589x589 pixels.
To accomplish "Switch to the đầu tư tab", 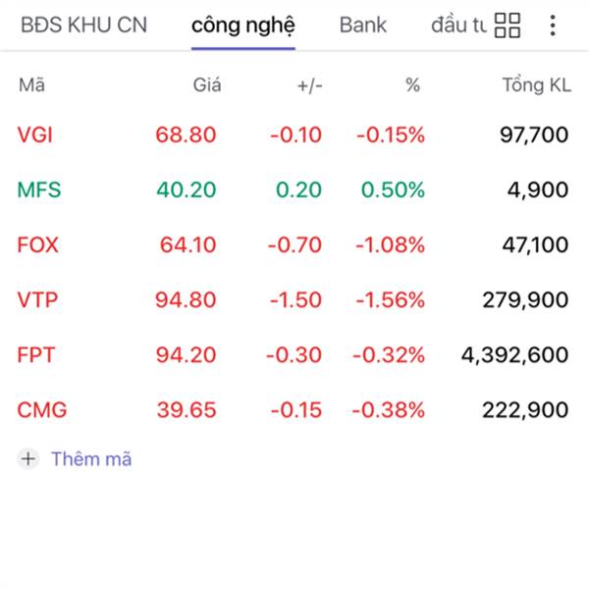I will coord(457,26).
